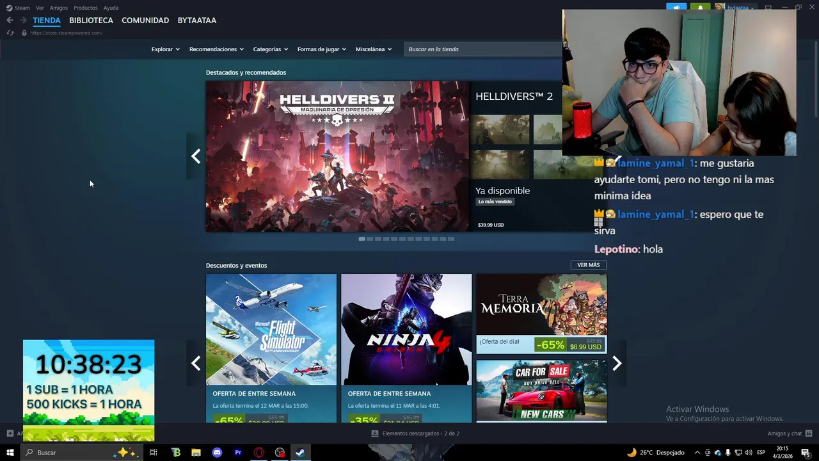Expand the Miscelánea dropdown

[374, 49]
